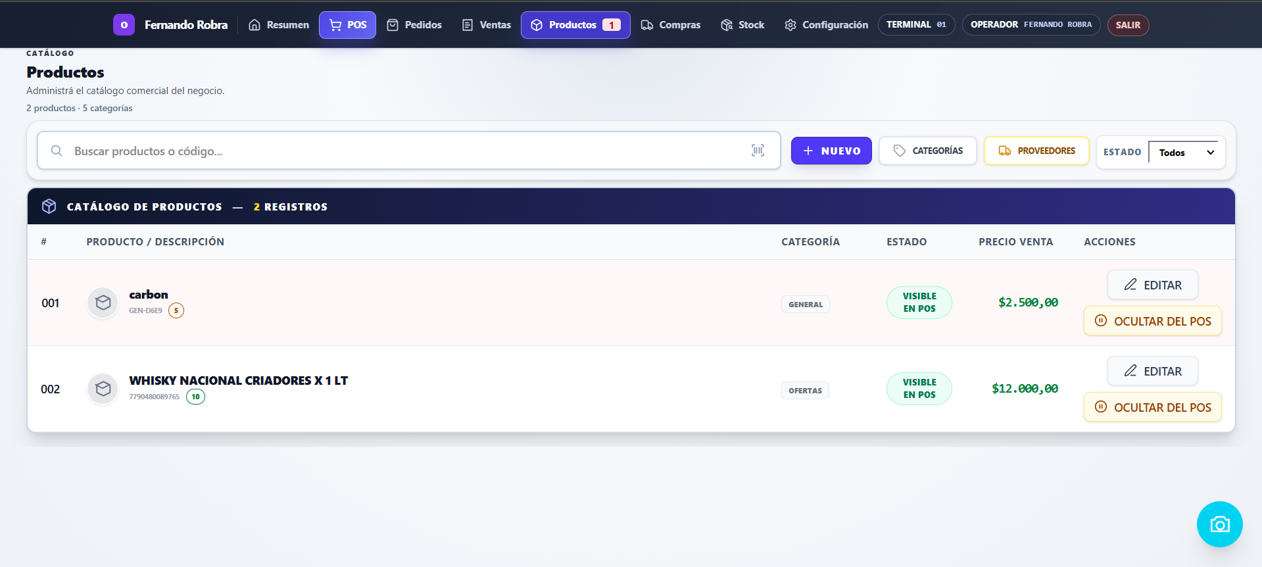Click the CATEGORÍA column header
This screenshot has width=1262, height=567.
click(x=810, y=242)
